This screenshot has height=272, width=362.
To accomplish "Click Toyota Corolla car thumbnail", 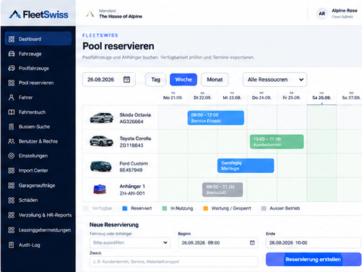I will tap(101, 141).
